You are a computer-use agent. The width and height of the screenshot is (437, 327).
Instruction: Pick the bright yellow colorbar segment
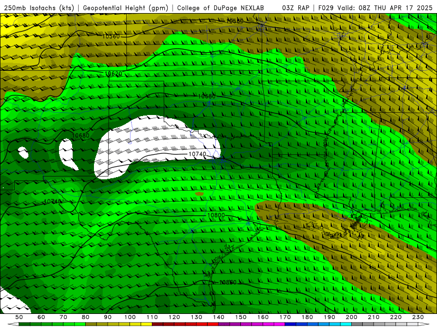[146, 324]
